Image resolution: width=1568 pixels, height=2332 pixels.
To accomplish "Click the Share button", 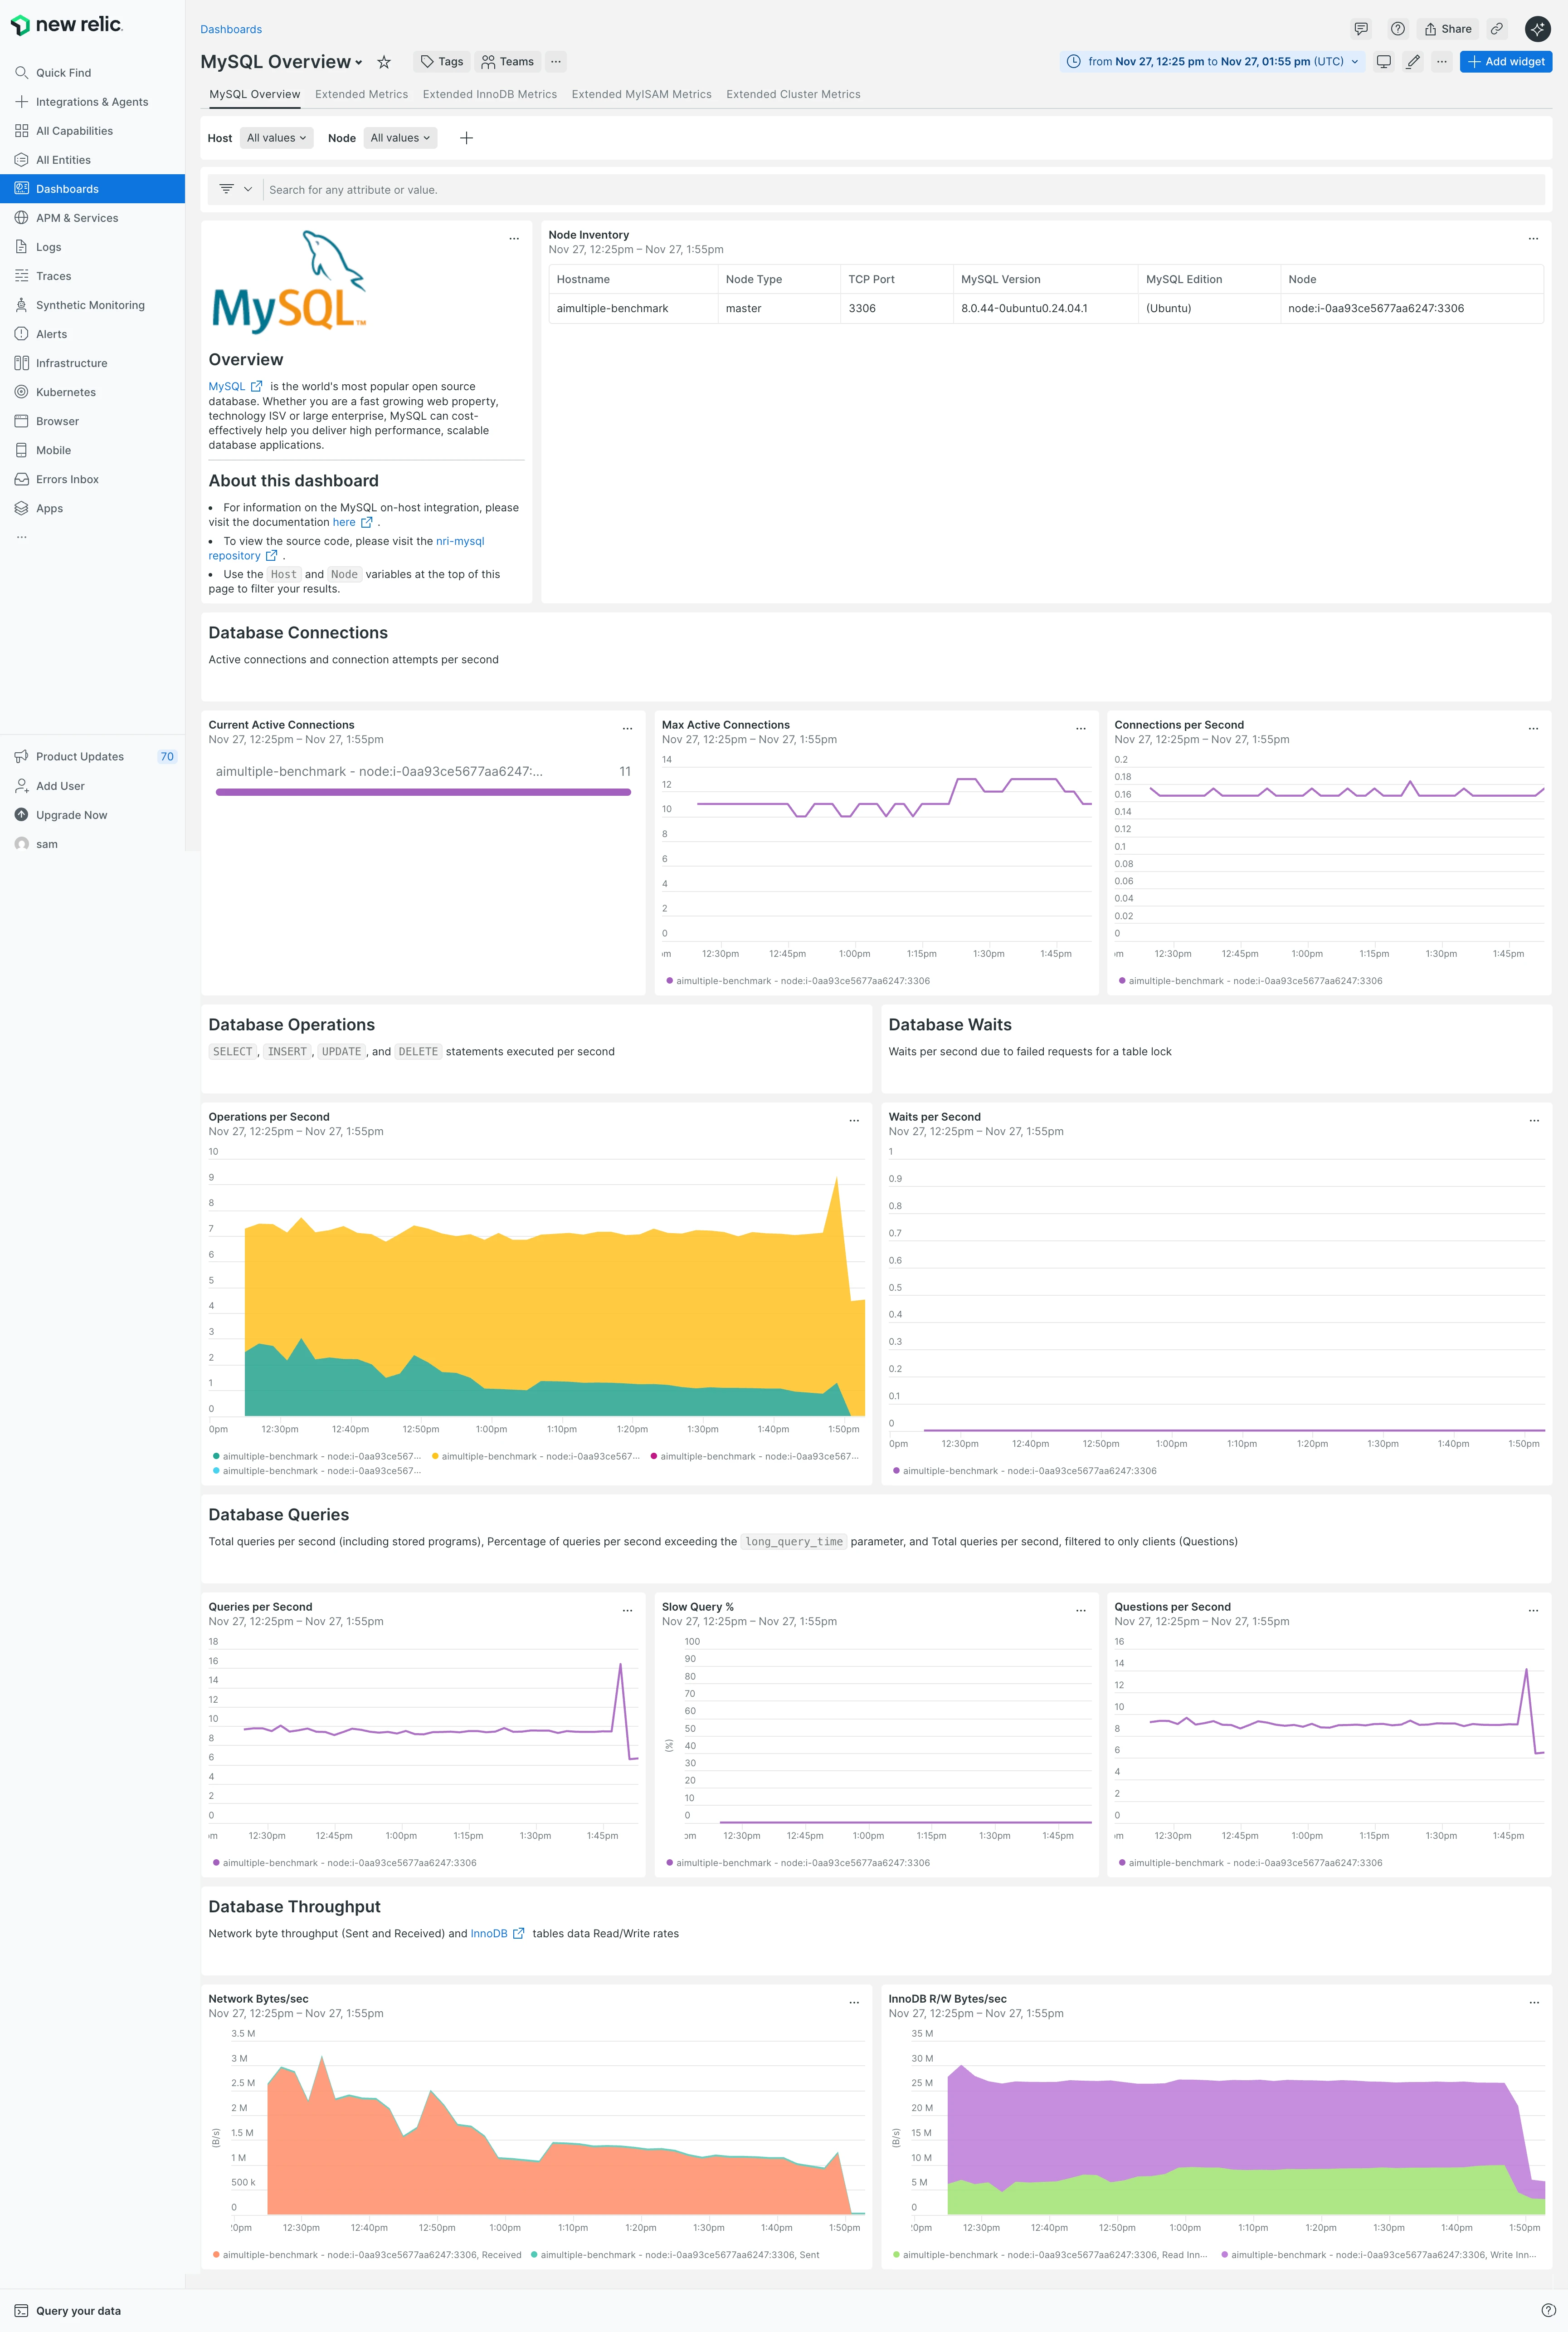I will [x=1448, y=29].
